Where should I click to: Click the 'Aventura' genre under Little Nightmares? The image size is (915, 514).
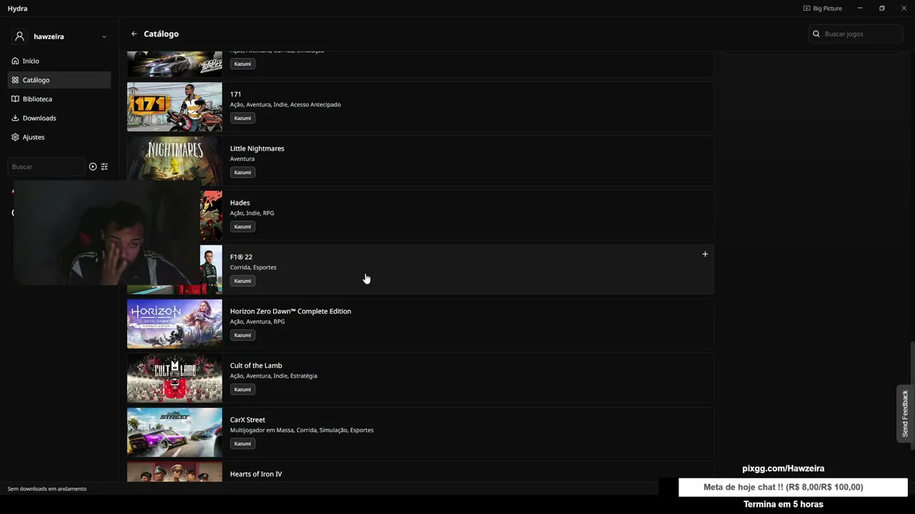(x=242, y=158)
